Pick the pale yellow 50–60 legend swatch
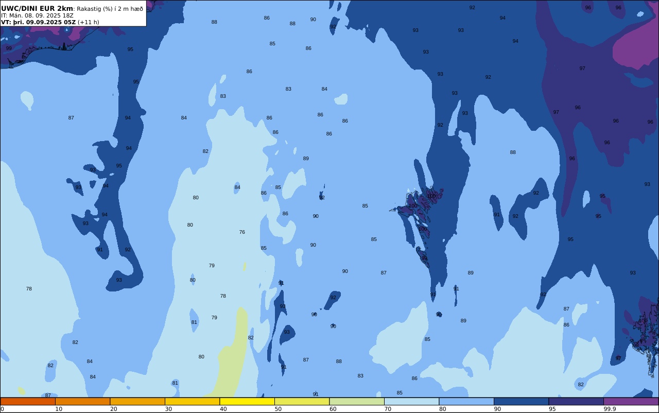Screen dimensions: 659x413 (302, 401)
